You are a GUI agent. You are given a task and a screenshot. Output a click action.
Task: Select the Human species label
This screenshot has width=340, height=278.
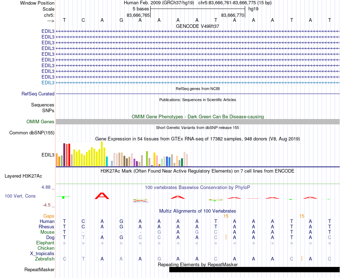click(x=47, y=221)
